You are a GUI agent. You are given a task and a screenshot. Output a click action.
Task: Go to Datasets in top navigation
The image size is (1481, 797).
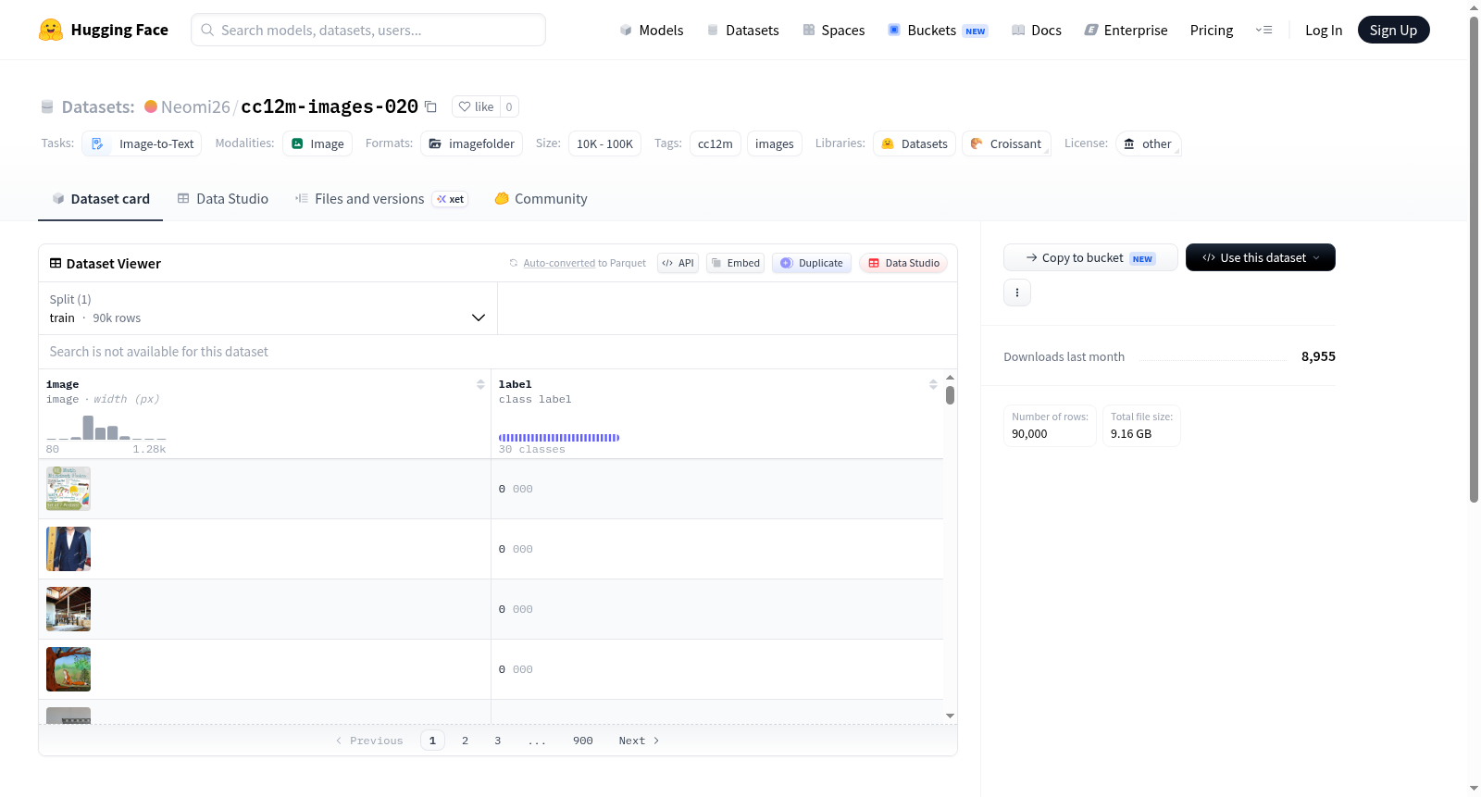tap(742, 30)
